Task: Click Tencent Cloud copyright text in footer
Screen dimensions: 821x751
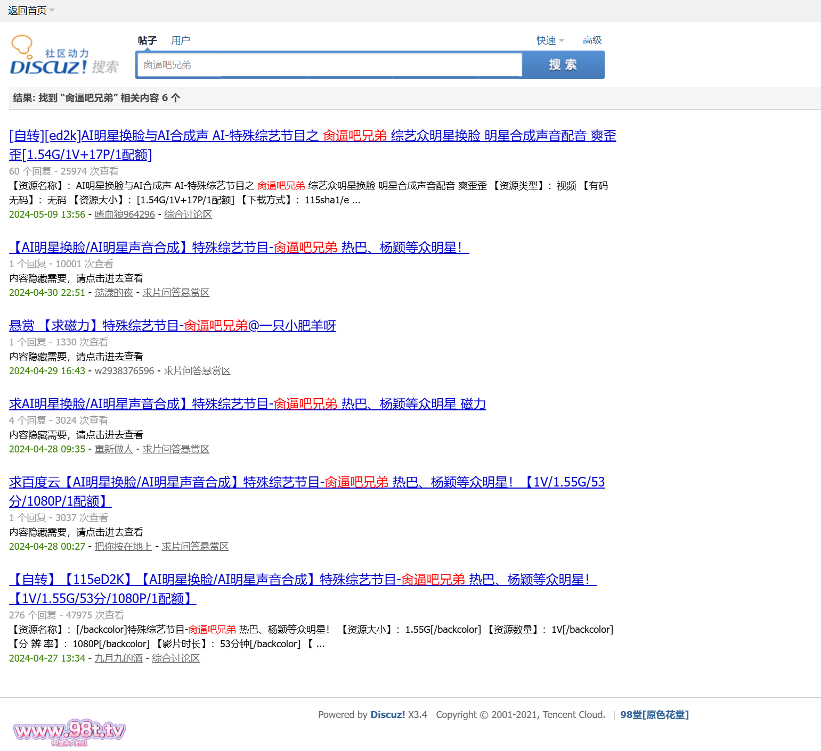Action: 521,715
